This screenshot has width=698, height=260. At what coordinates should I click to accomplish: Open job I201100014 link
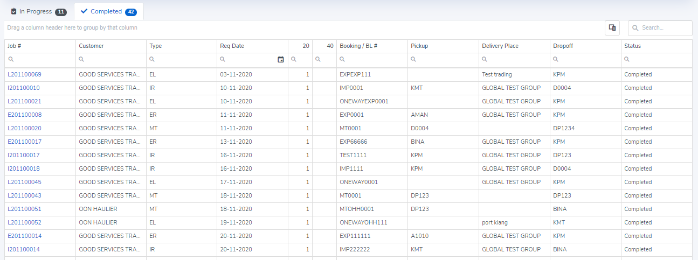pyautogui.click(x=23, y=249)
